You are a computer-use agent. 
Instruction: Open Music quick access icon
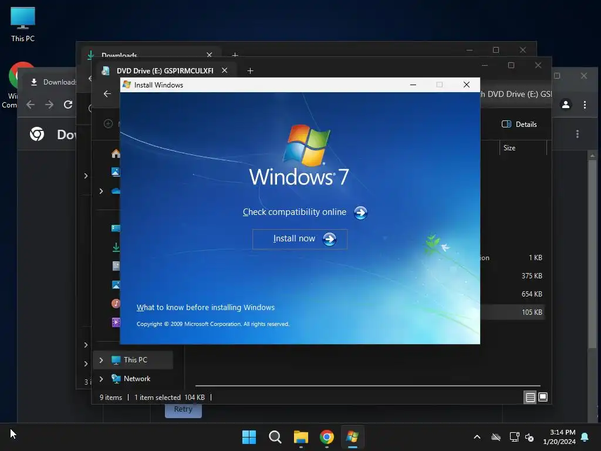click(116, 304)
